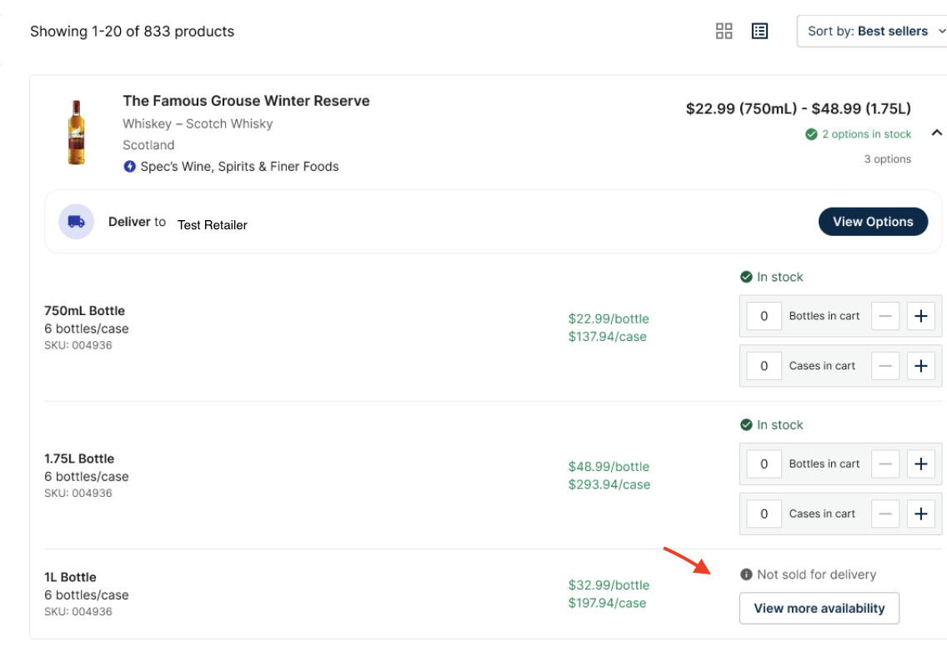Click the info icon next to Not sold for delivery
The width and height of the screenshot is (947, 652).
[746, 574]
